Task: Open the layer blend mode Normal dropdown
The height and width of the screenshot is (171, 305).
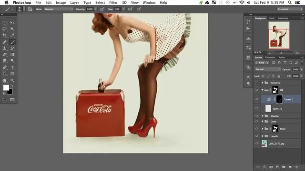Action: coord(268,69)
